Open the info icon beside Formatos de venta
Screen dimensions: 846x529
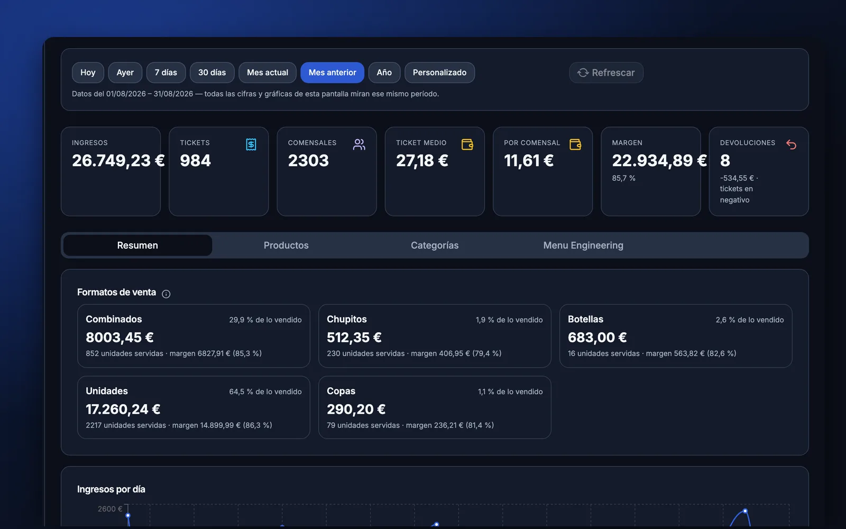pos(166,294)
